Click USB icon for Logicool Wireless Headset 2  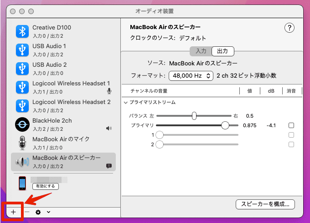click(22, 106)
